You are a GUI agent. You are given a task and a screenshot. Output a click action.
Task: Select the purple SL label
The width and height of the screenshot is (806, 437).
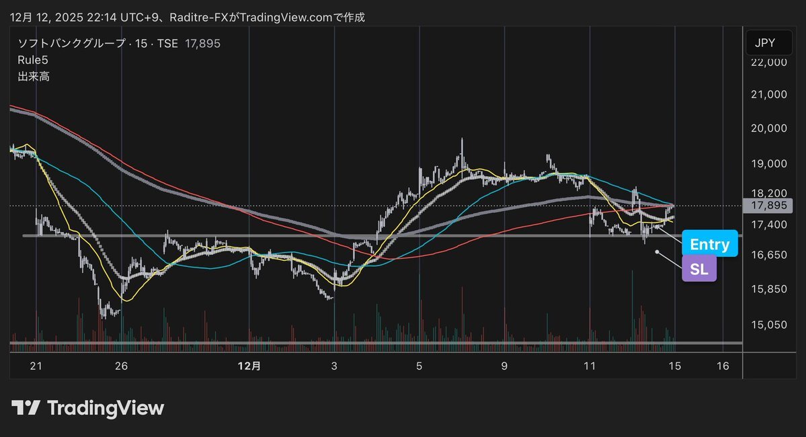point(699,270)
